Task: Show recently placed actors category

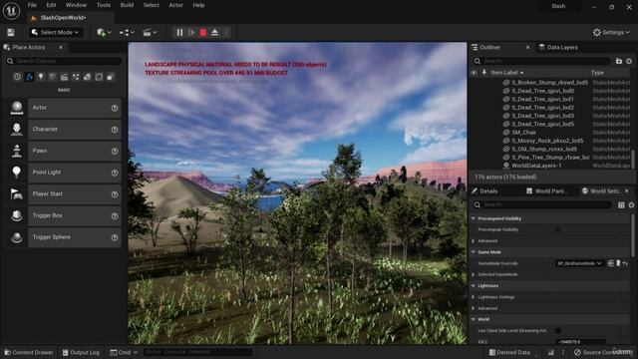Action: [x=17, y=77]
